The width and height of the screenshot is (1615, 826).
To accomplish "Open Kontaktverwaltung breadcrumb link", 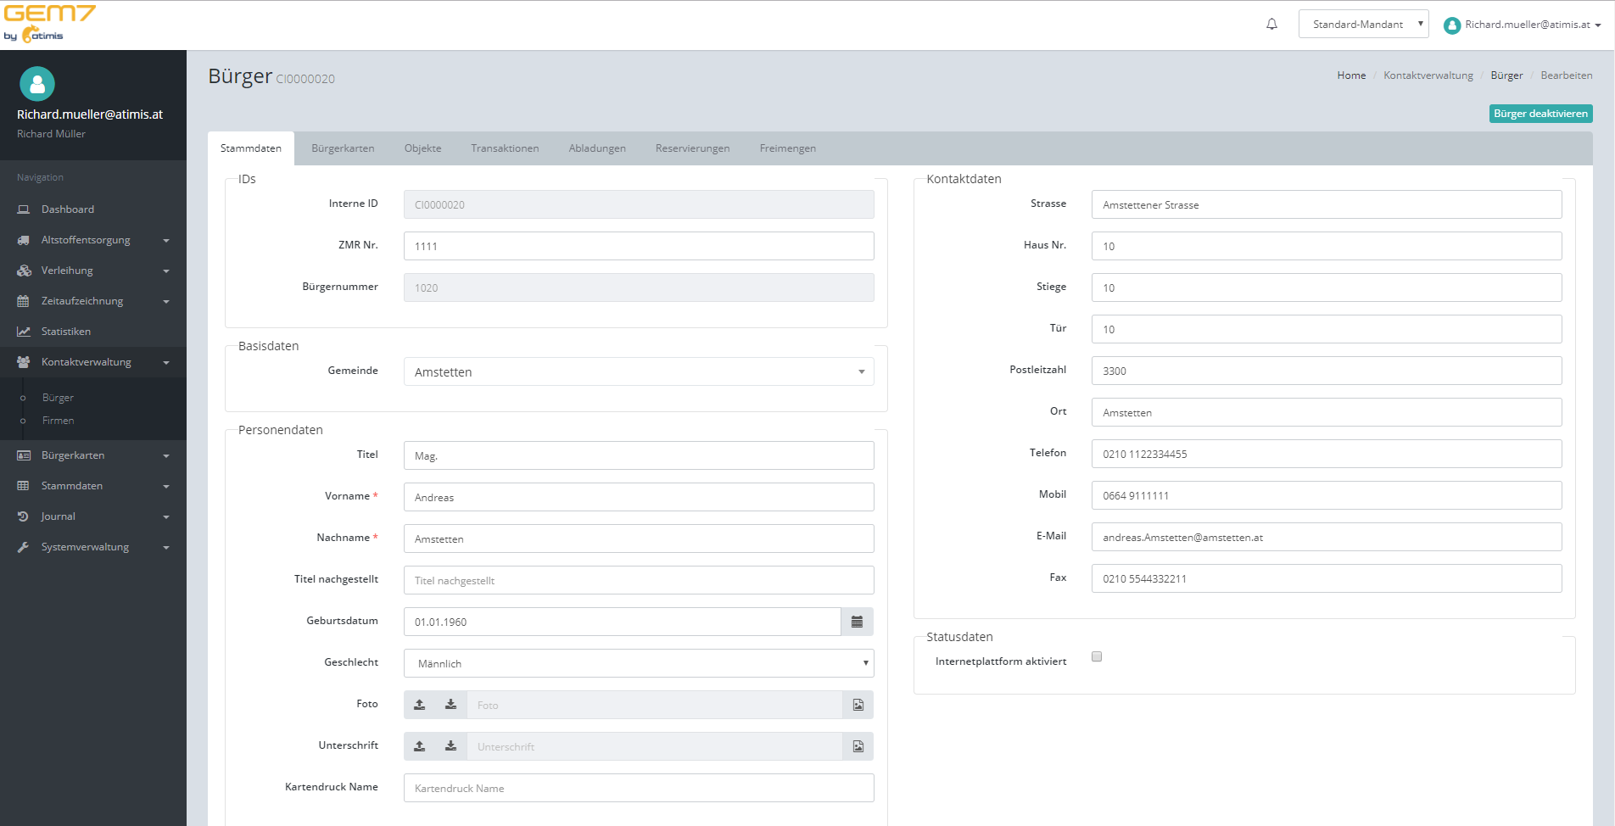I will point(1428,75).
